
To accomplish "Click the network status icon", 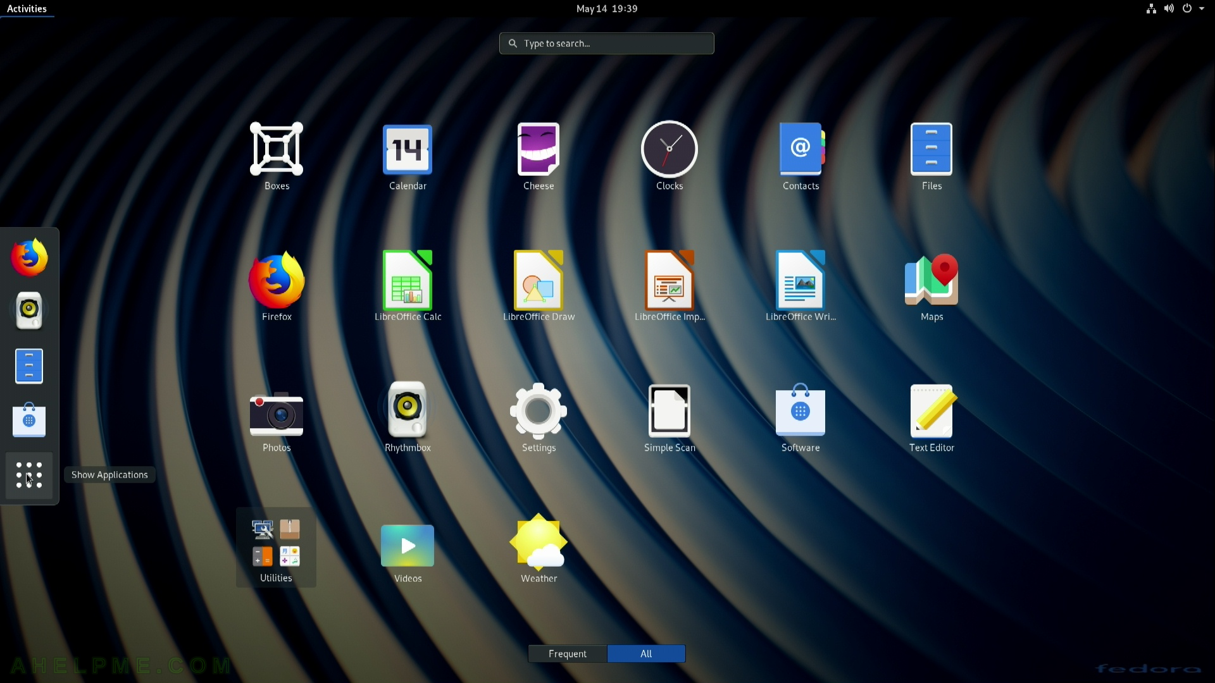I will click(1151, 9).
